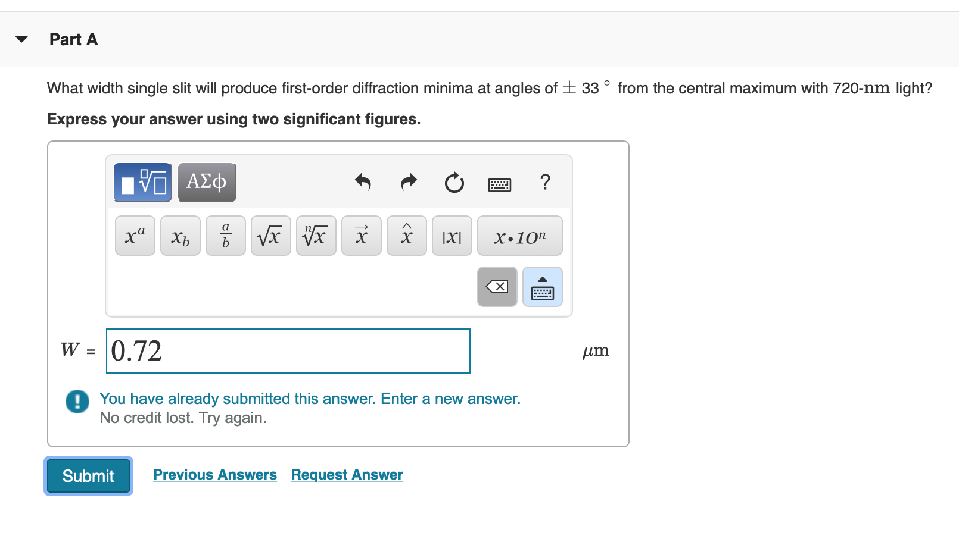This screenshot has width=959, height=539.
Task: Insert a fraction template
Action: pos(225,236)
